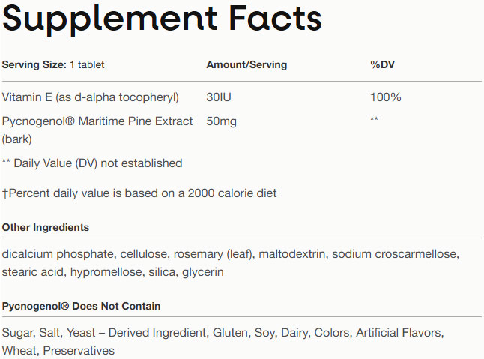
Task: Click the word maltodextrin
Action: tap(293, 255)
